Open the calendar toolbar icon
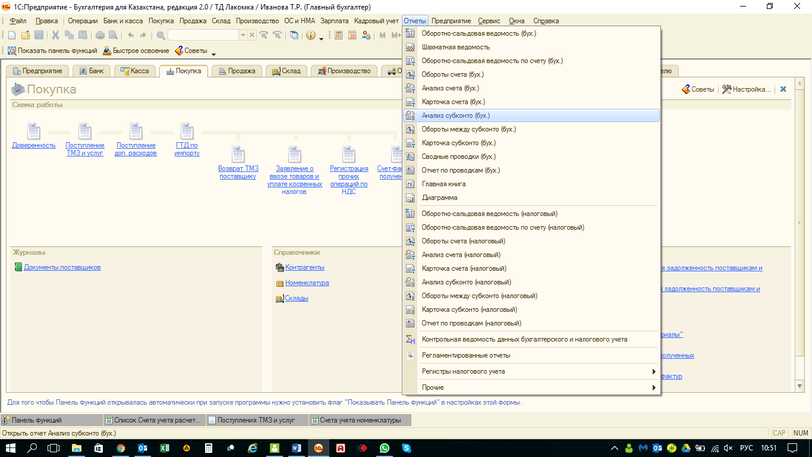Screen dimensions: 812x457 (353, 35)
